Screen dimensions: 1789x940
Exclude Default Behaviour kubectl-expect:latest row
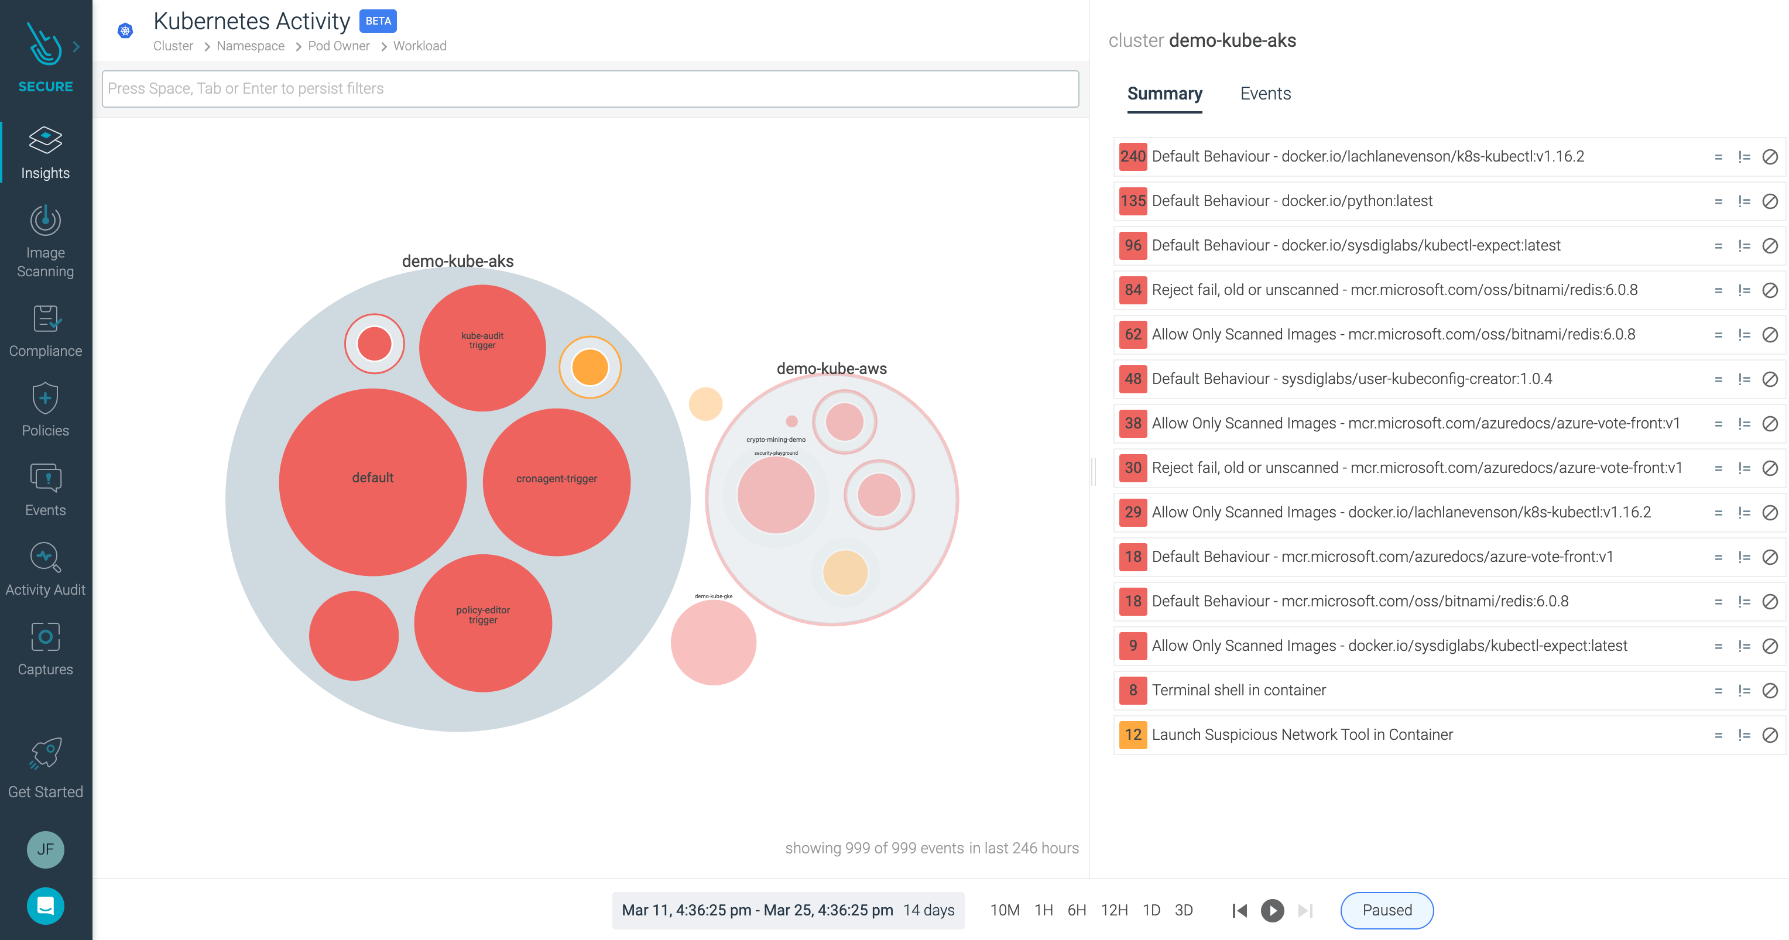coord(1770,246)
